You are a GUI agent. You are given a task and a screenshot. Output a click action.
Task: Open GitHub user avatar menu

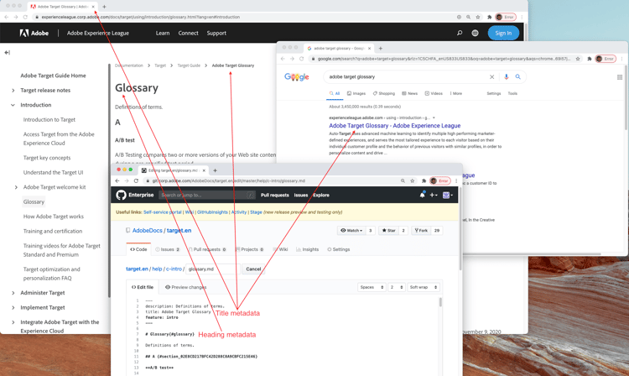(447, 195)
